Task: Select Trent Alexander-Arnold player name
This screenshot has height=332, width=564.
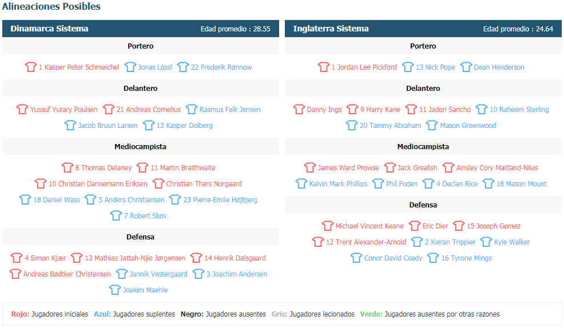Action: click(366, 242)
